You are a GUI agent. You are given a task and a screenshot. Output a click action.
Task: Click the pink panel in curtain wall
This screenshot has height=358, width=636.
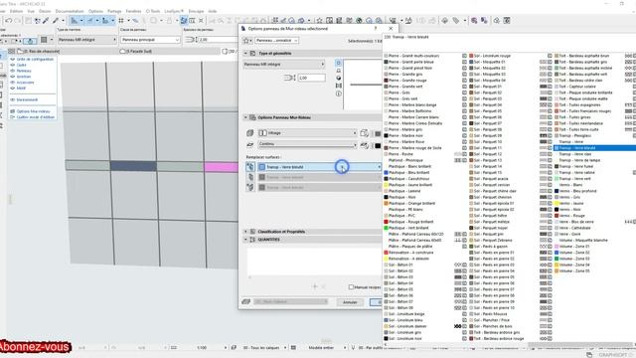tap(221, 167)
